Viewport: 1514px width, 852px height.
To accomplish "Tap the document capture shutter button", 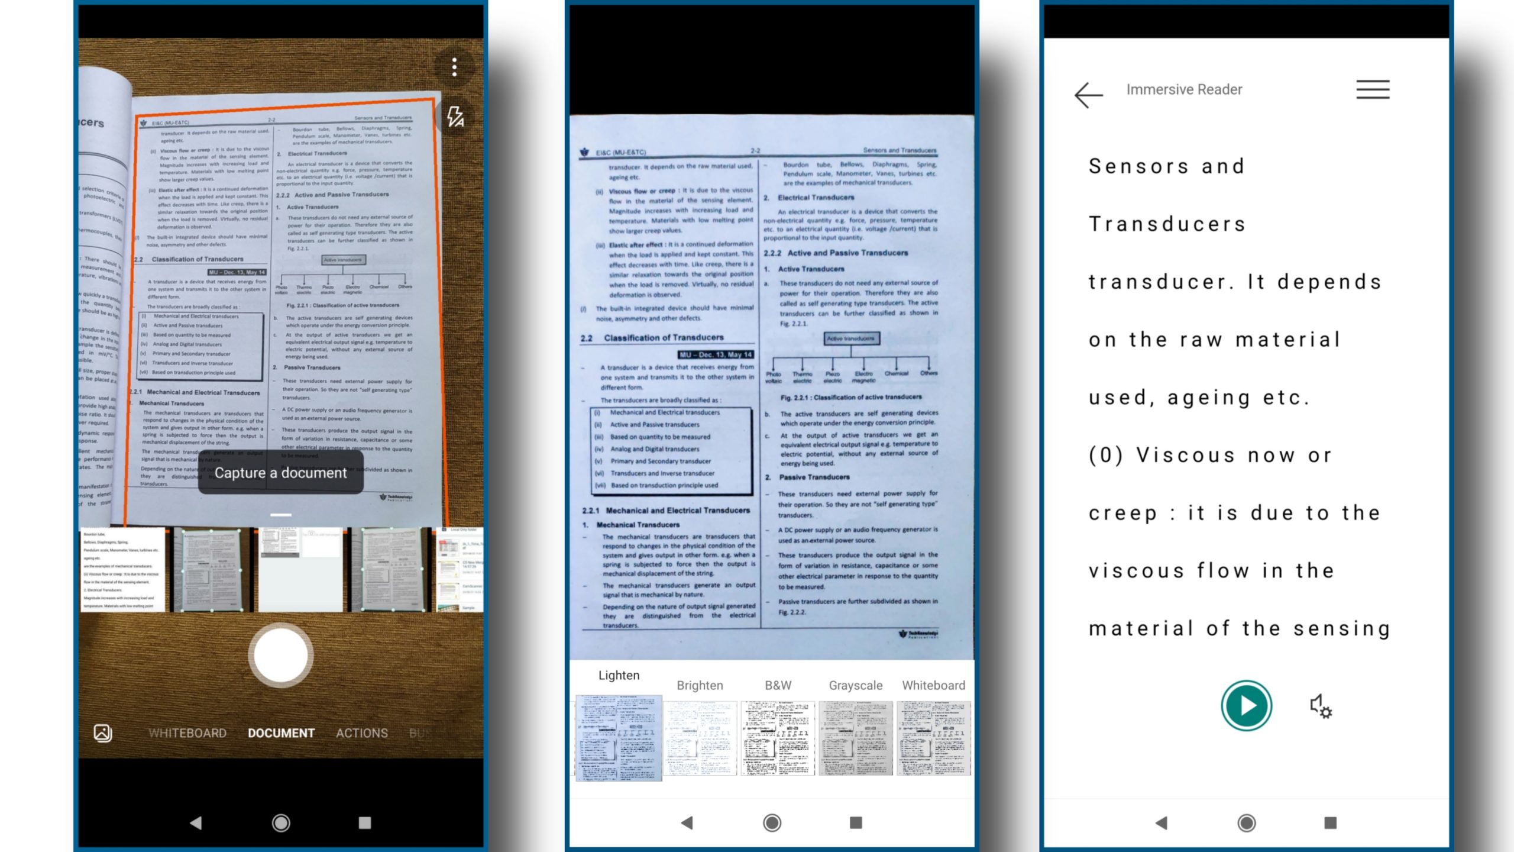I will click(x=282, y=654).
